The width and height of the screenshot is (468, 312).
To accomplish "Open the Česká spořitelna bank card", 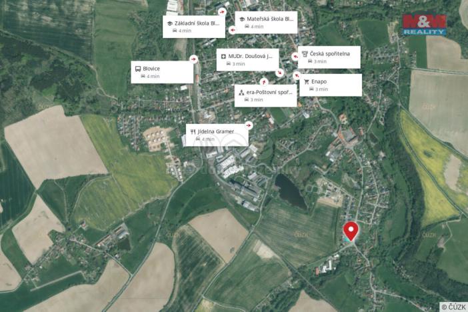I will click(x=329, y=57).
